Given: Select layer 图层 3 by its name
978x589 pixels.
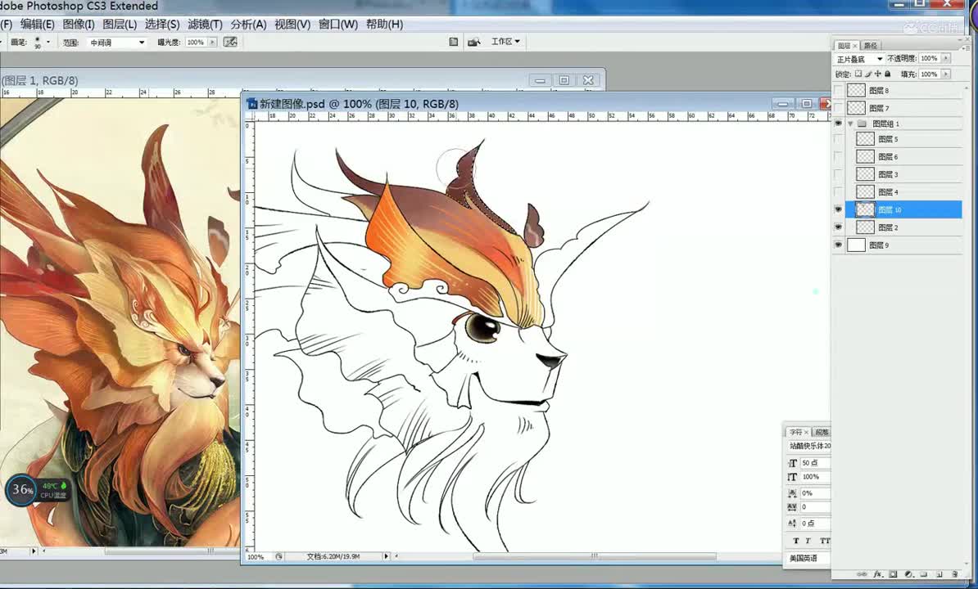Looking at the screenshot, I should [x=888, y=174].
